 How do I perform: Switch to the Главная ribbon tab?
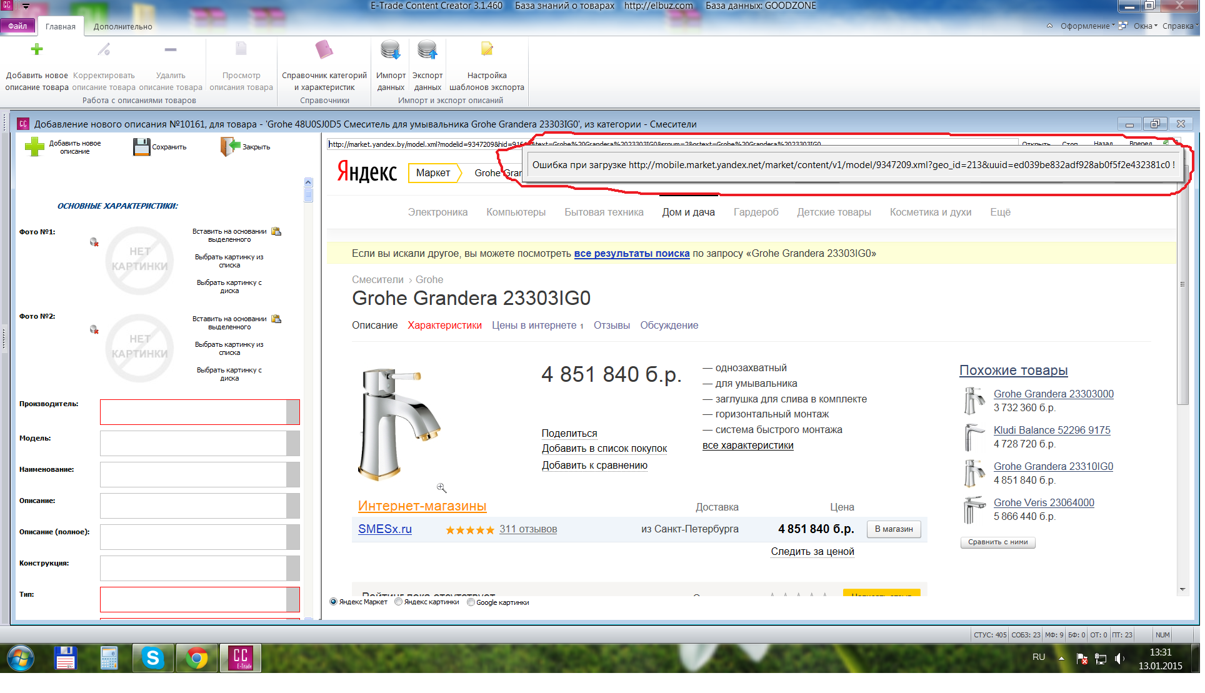(x=61, y=26)
